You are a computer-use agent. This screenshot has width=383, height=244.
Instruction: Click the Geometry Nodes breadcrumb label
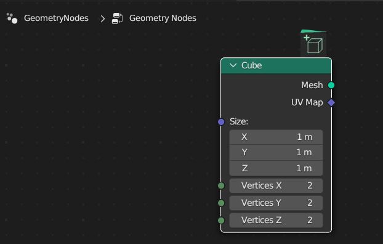click(163, 18)
